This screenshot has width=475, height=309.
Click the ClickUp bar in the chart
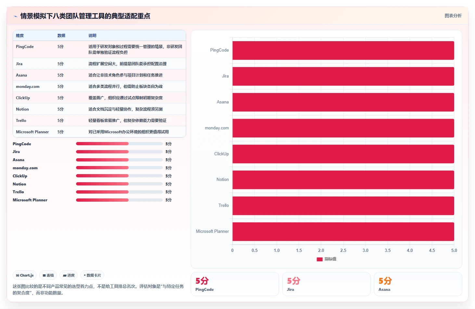pos(343,154)
